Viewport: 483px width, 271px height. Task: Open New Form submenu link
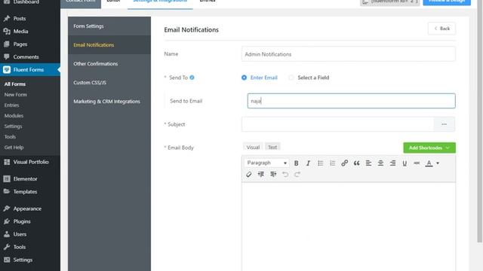15,95
